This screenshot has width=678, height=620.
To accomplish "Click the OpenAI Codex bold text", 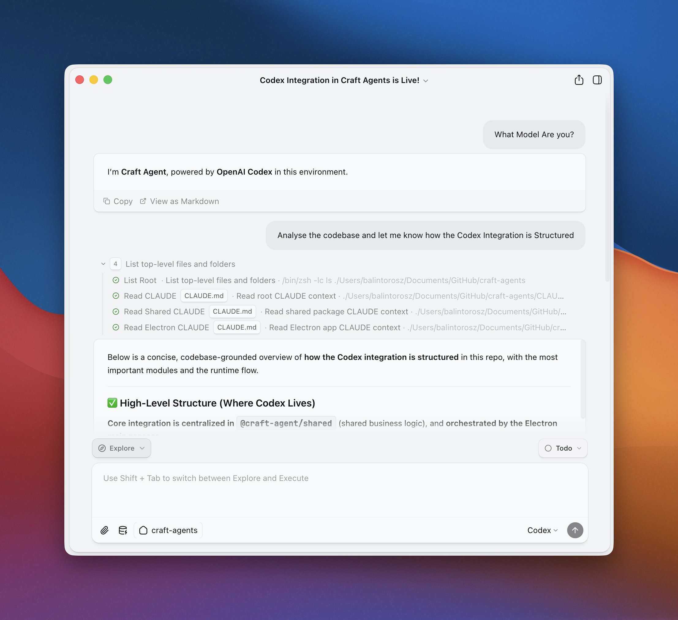I will 244,172.
